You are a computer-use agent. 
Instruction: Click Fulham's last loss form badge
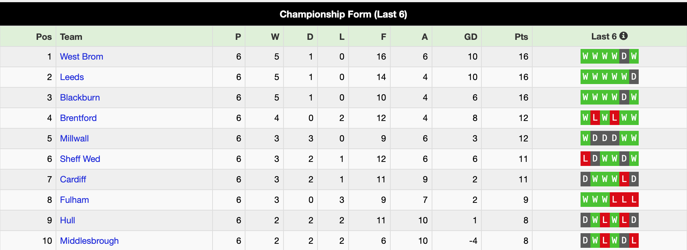click(634, 200)
